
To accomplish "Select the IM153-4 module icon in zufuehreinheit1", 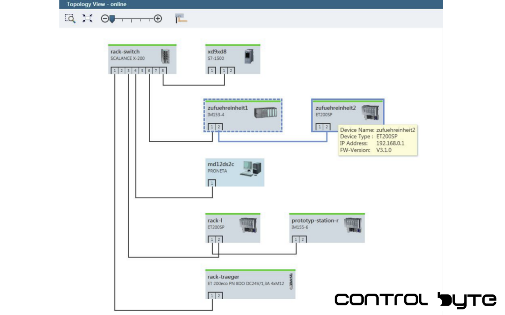I will 266,113.
